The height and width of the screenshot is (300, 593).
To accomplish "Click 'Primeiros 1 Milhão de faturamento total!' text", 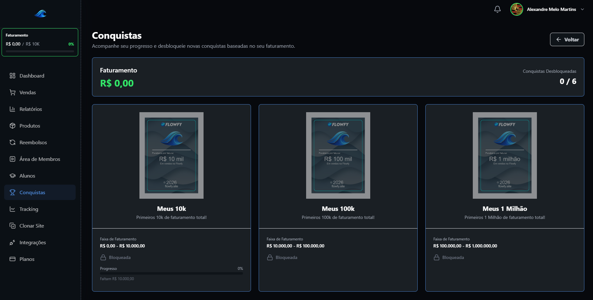I will tap(505, 217).
